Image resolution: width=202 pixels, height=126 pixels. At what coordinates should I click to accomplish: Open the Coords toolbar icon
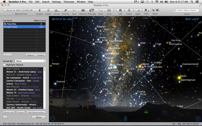48,10
